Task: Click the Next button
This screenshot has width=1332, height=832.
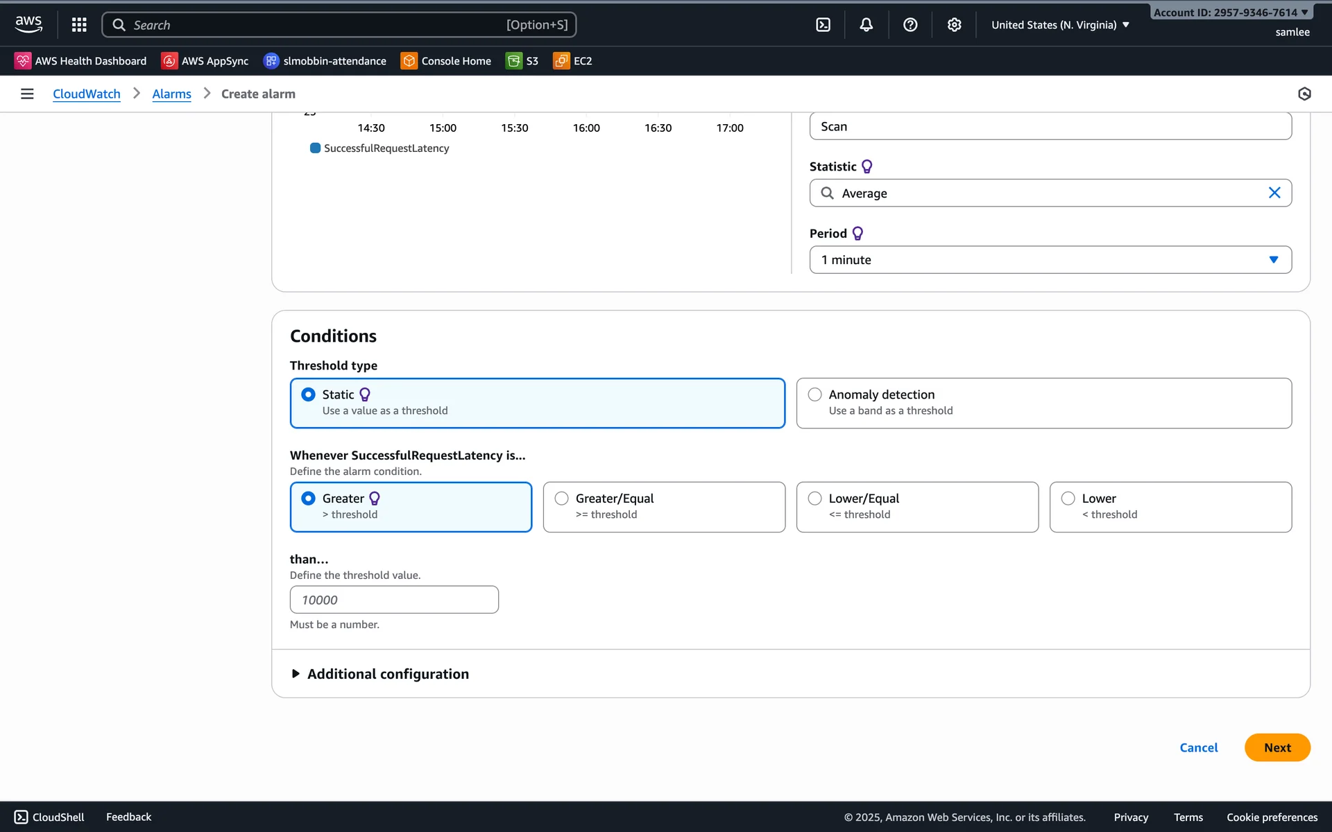Action: (x=1276, y=747)
